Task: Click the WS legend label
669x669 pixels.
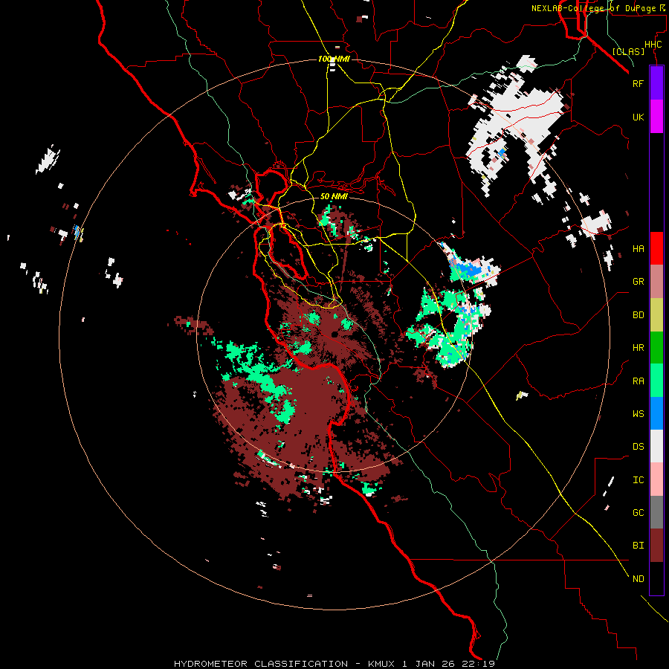Action: (638, 414)
